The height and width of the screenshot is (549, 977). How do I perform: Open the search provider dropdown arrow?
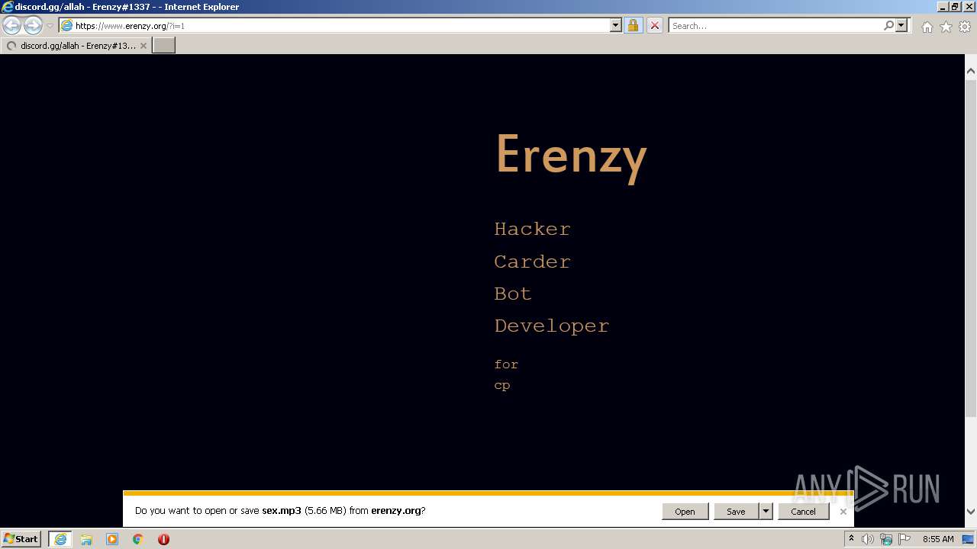pos(901,25)
